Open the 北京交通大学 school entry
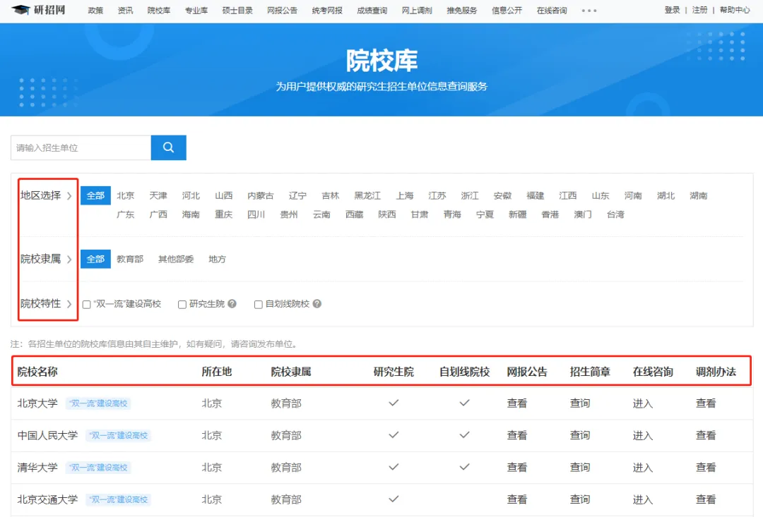This screenshot has height=517, width=763. [x=48, y=499]
